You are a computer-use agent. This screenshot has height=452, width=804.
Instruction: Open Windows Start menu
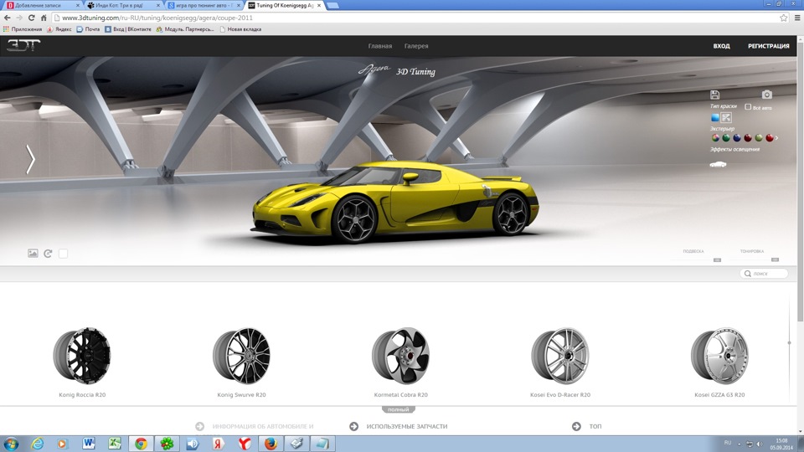tap(11, 444)
